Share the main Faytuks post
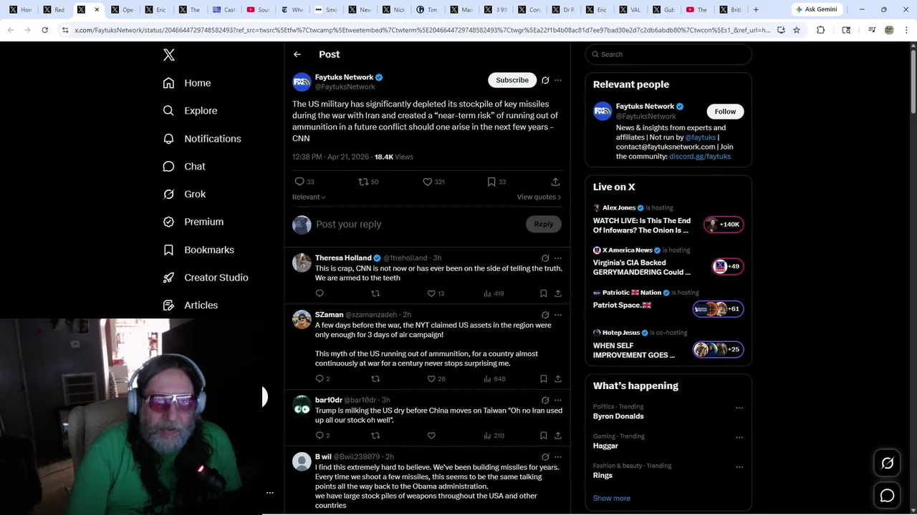 coord(555,182)
